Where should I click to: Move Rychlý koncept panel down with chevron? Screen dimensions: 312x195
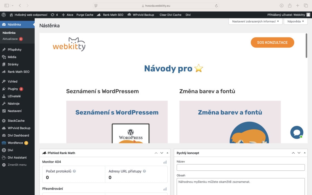point(299,153)
